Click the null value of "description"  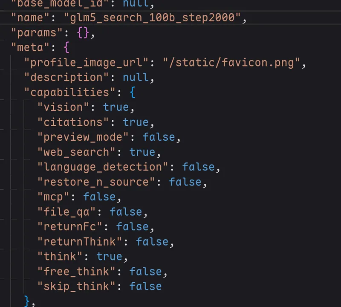point(136,78)
